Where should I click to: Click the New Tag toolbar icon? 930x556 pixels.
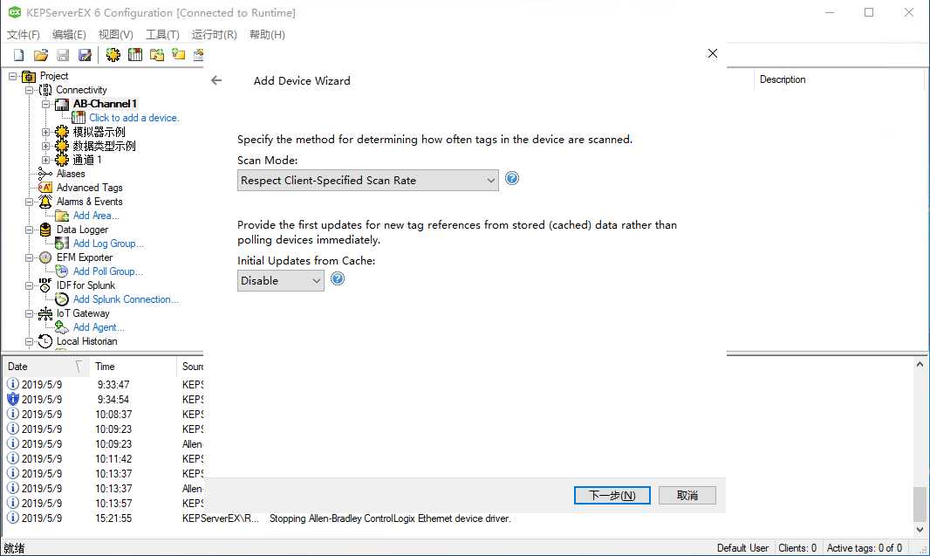[179, 55]
